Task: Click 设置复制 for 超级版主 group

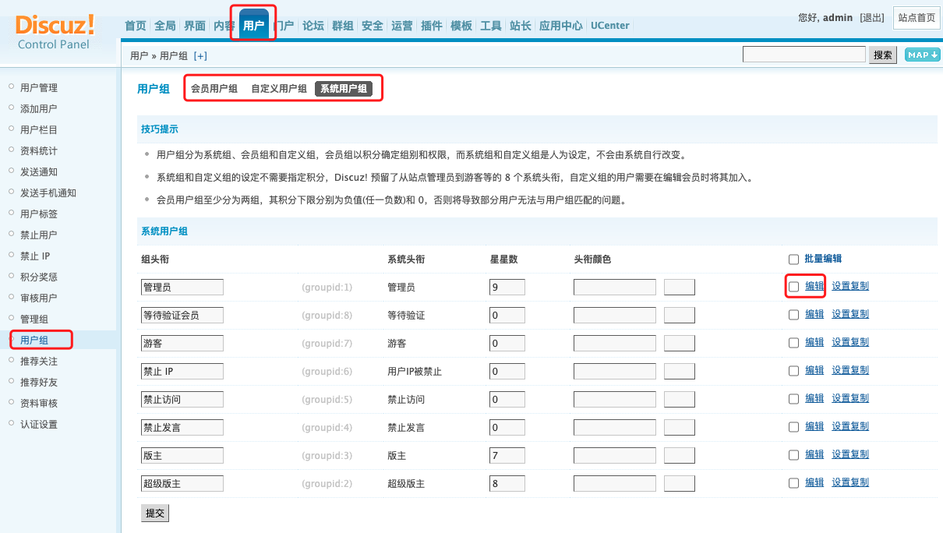Action: (849, 482)
